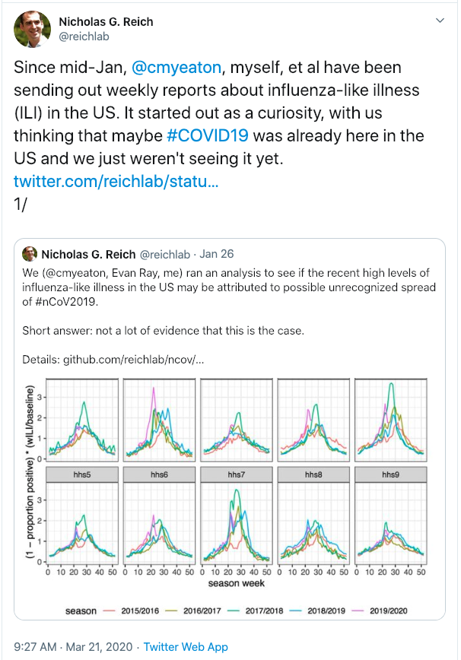461x660 pixels.
Task: Click Nicholas G. Reich profile avatar
Action: (x=33, y=30)
